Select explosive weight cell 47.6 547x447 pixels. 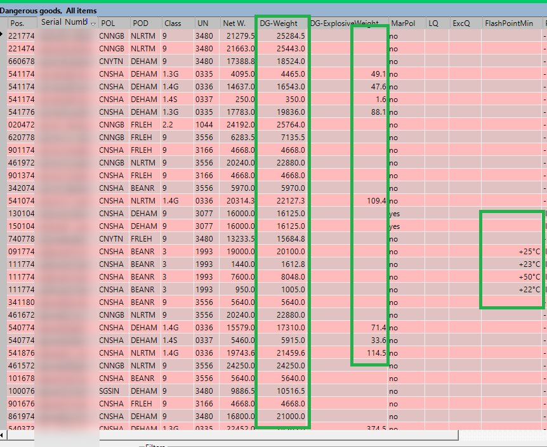click(x=378, y=86)
